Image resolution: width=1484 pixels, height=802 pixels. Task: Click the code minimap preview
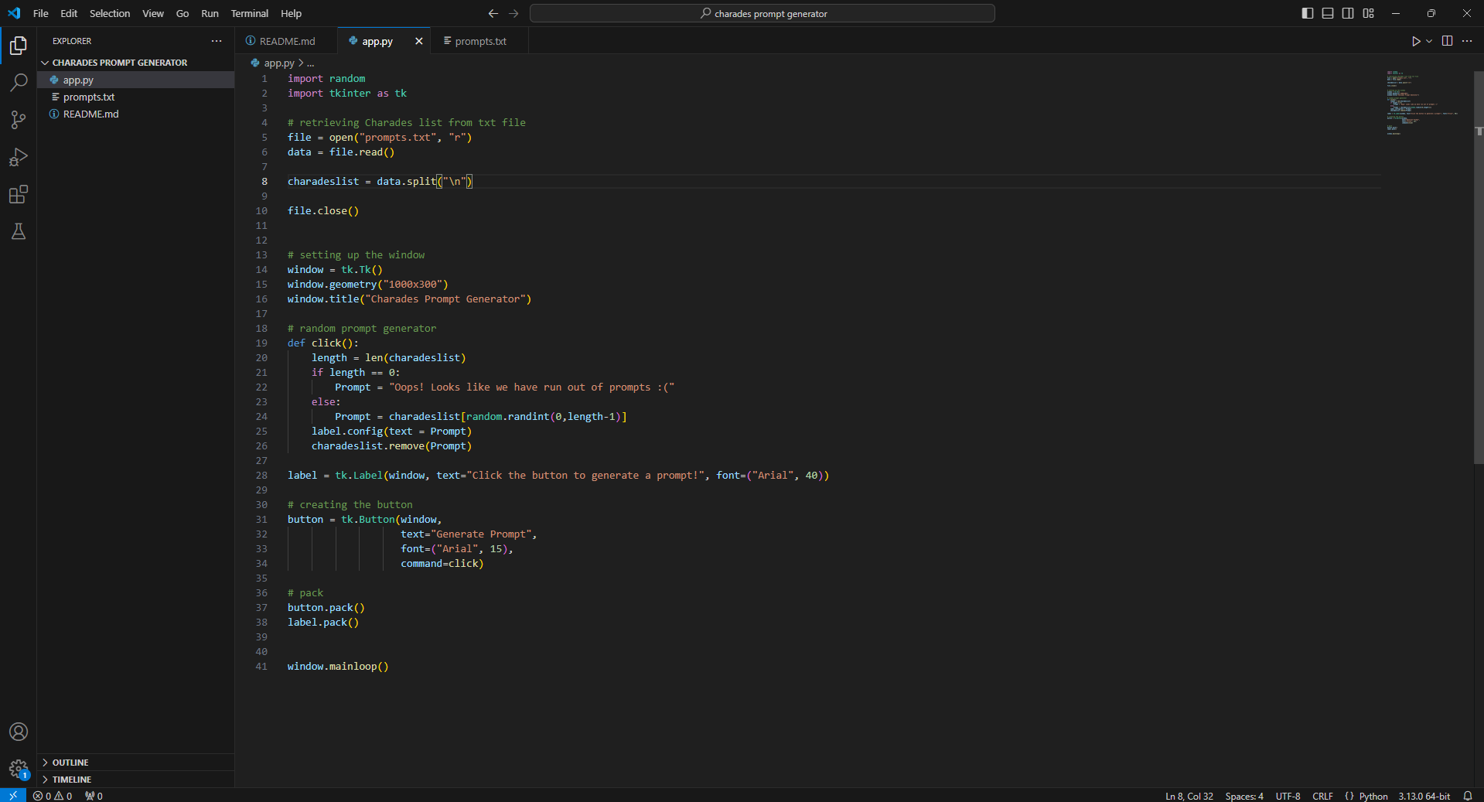tap(1423, 103)
